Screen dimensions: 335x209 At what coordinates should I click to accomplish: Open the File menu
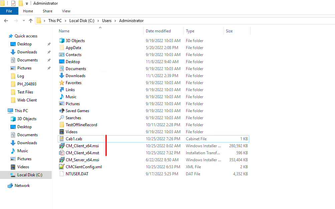[x=9, y=11]
